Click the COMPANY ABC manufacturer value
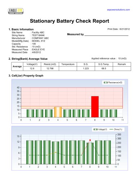 [40, 38]
